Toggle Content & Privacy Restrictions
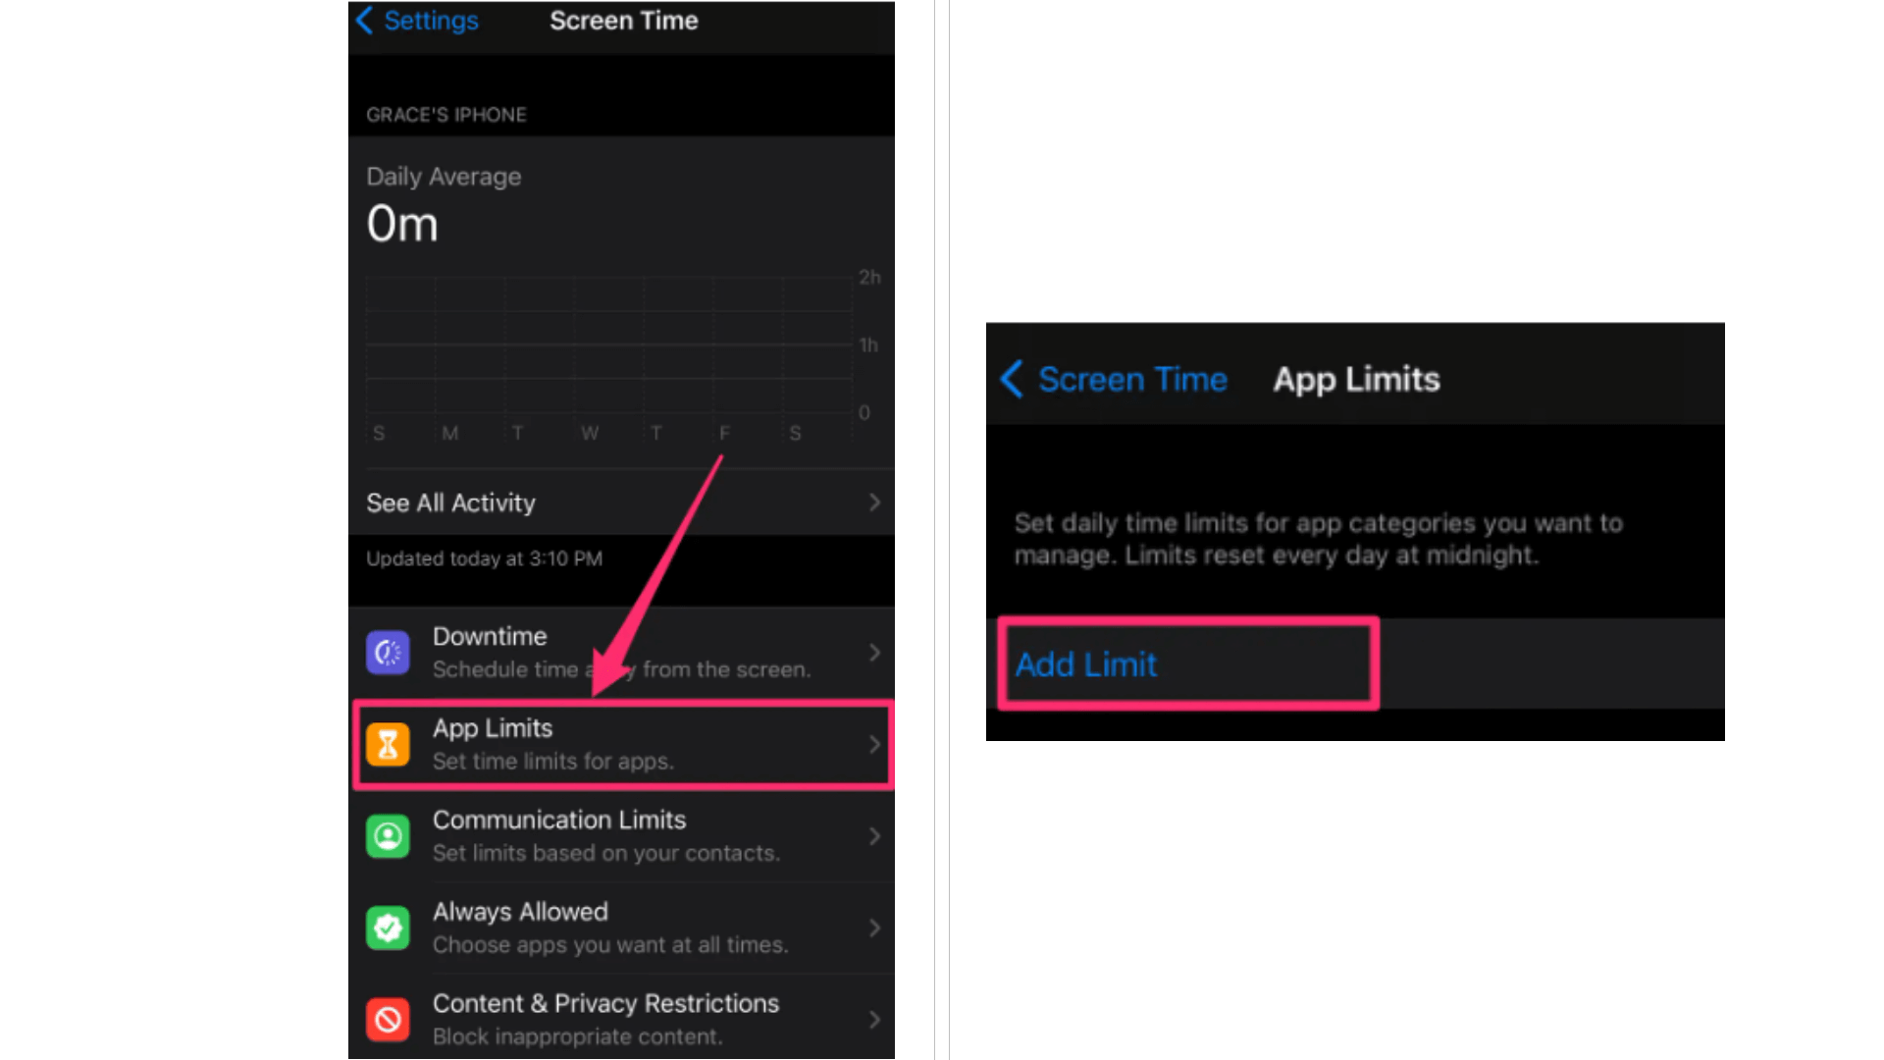The image size is (1884, 1060). [621, 1019]
